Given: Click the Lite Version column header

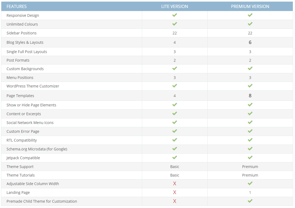Looking at the screenshot, I should (175, 6).
